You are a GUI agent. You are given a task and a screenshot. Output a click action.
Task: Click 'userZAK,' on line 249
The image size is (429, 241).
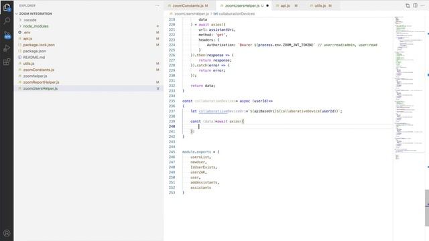pyautogui.click(x=198, y=172)
